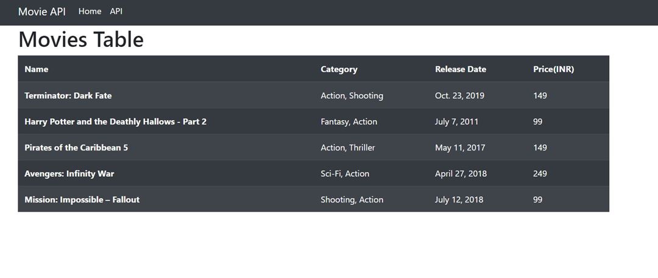
Task: Click the April 27, 2018 release date
Action: click(x=461, y=174)
